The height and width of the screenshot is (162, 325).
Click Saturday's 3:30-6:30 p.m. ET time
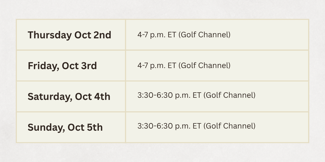pyautogui.click(x=169, y=95)
